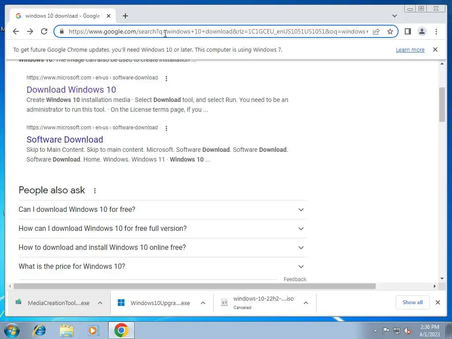Expand How to download and install online free

[x=162, y=248]
